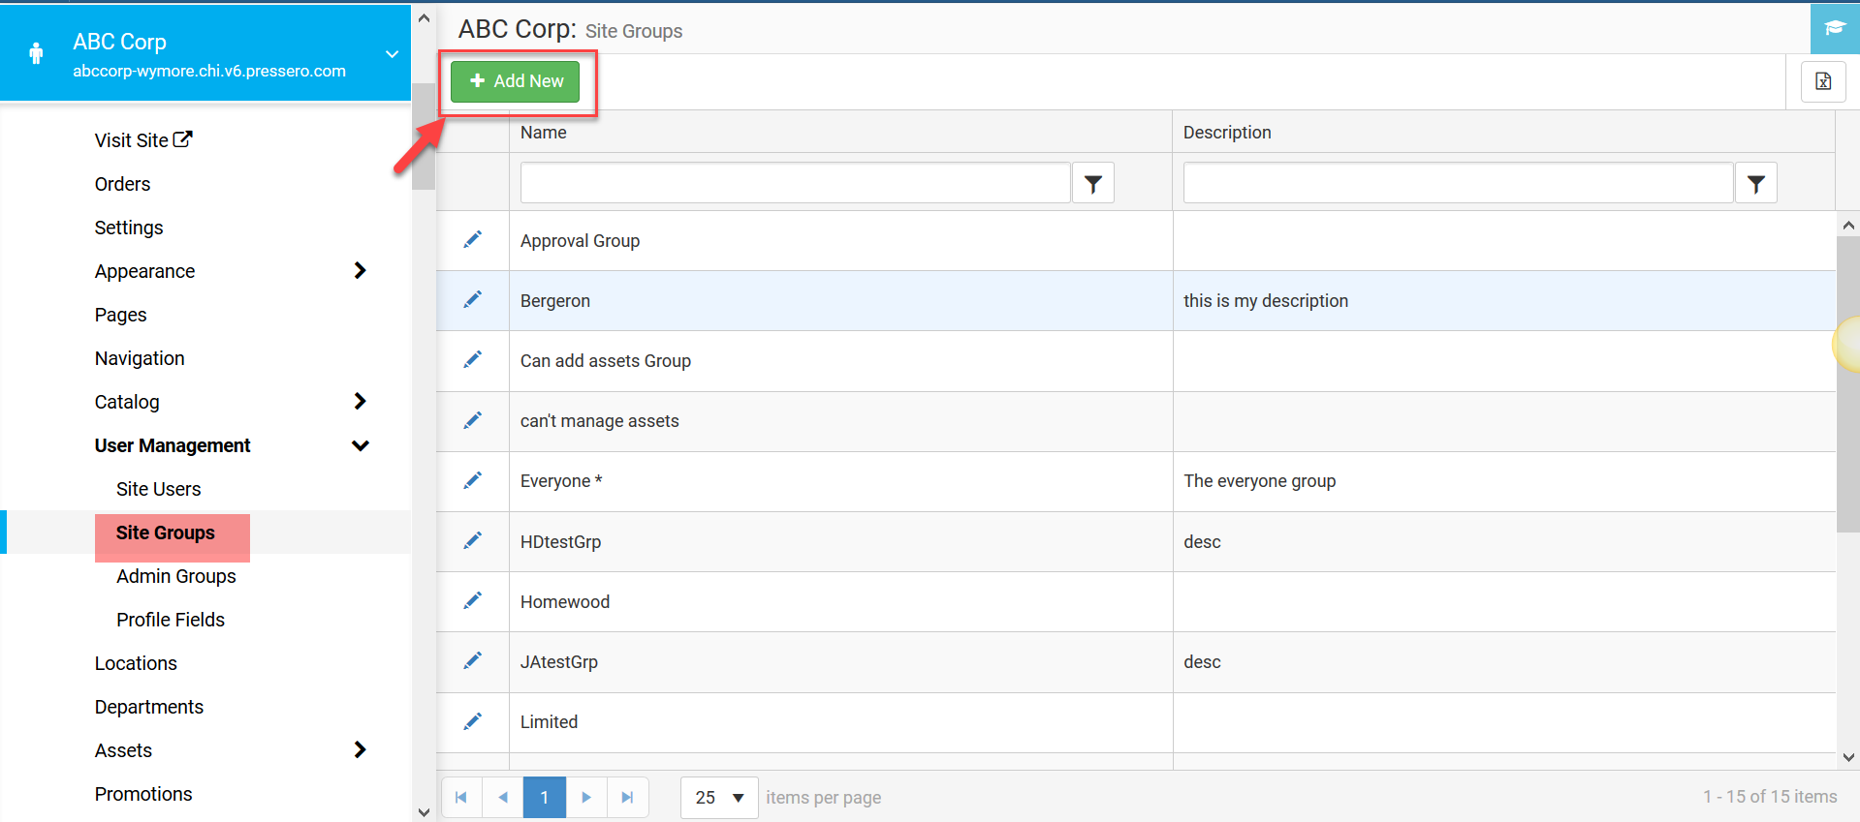Open Navigation in sidebar

click(x=140, y=358)
